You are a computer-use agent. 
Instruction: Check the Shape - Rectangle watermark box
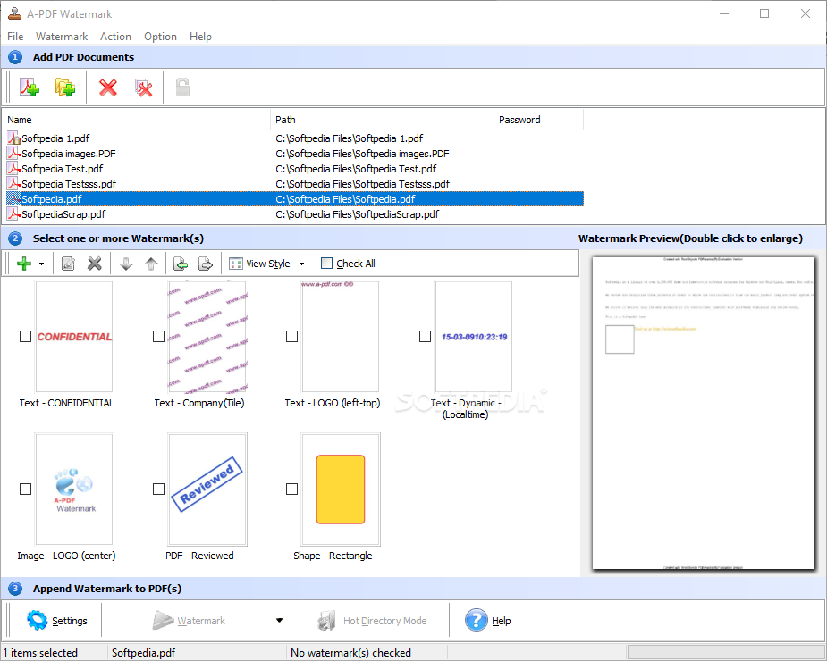point(291,489)
